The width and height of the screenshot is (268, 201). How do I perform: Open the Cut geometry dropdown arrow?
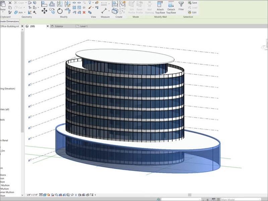(24, 7)
